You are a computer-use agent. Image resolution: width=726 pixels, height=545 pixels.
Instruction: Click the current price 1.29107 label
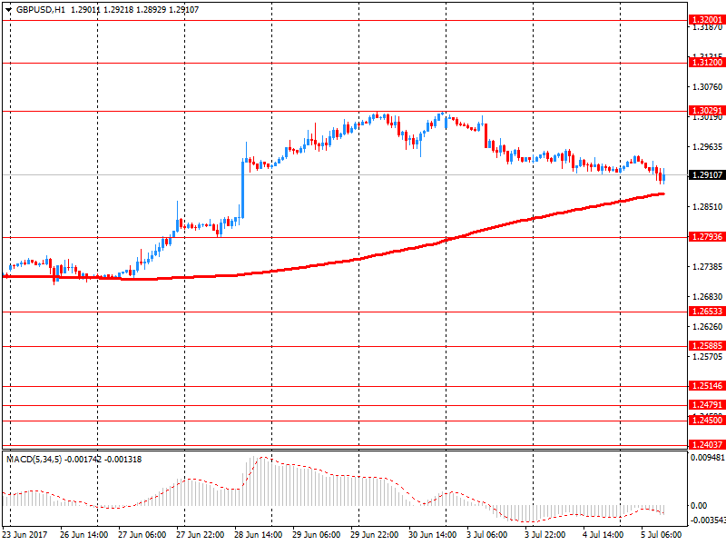click(707, 175)
